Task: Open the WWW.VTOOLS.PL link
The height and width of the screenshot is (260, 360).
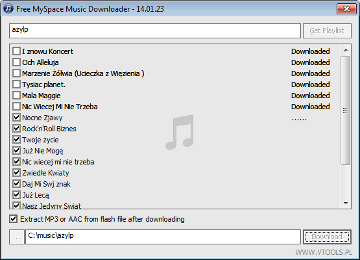Action: click(x=324, y=252)
